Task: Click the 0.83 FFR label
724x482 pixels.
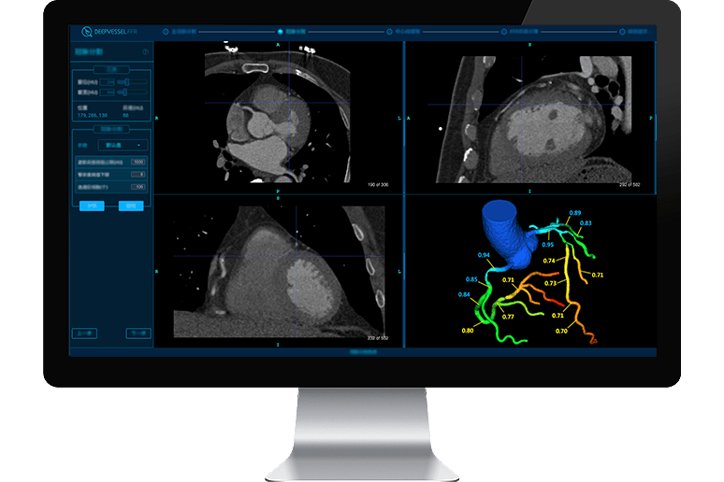Action: [x=586, y=222]
